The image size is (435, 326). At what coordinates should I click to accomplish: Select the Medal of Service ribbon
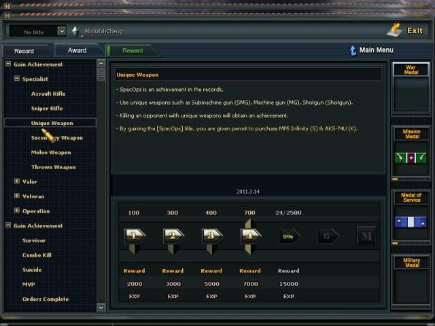click(x=411, y=222)
